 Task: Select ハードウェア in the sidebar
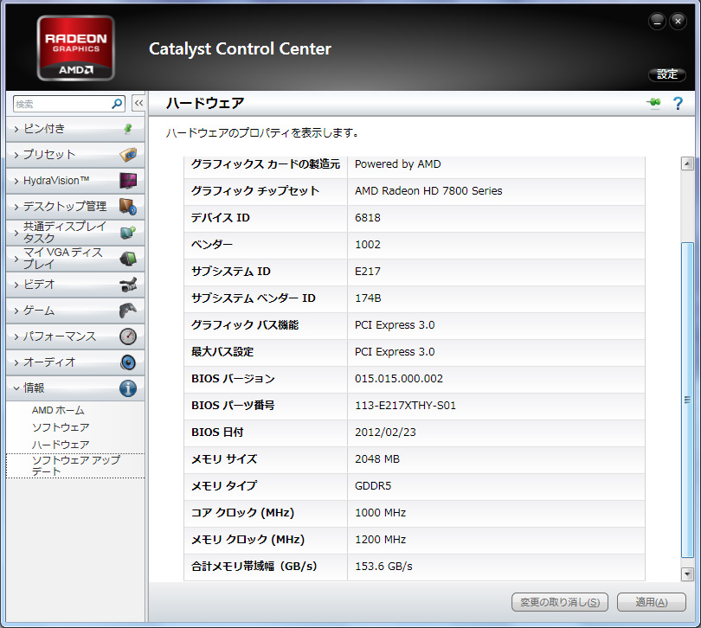pyautogui.click(x=61, y=445)
